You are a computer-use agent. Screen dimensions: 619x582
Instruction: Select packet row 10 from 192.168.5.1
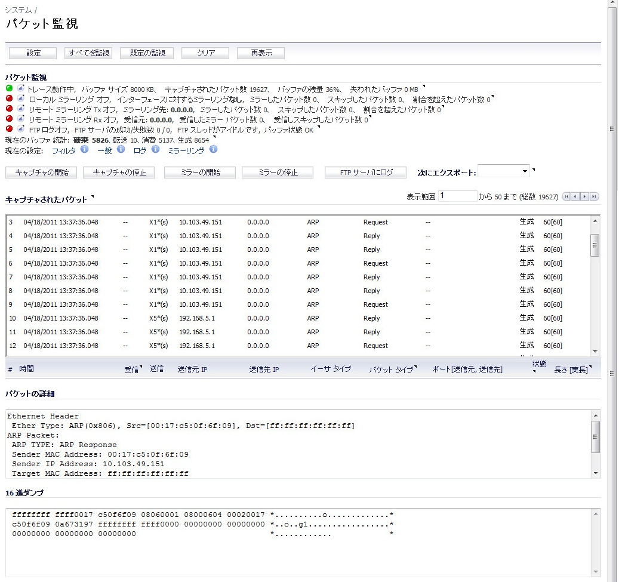(298, 318)
